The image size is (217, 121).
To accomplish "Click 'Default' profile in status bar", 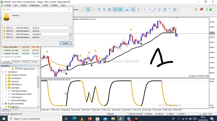I will (111, 114).
